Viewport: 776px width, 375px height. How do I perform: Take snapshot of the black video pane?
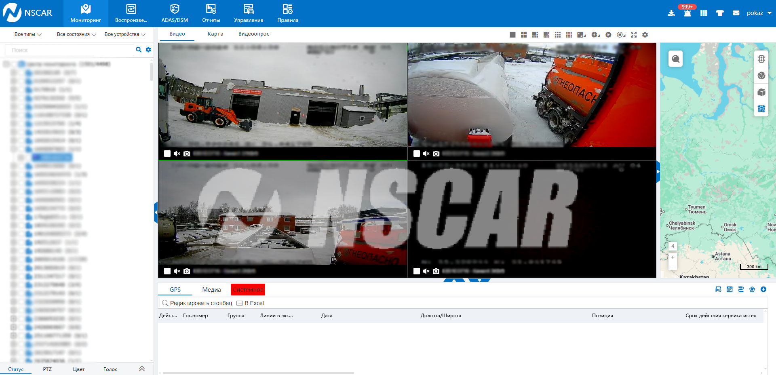point(436,271)
